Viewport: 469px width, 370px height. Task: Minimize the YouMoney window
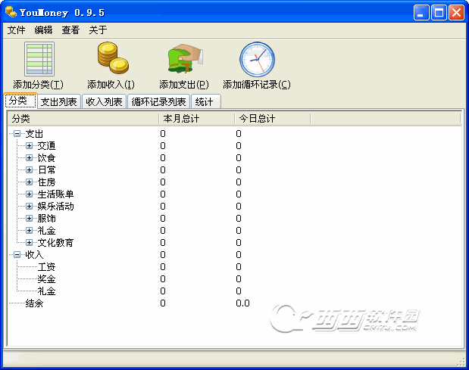pyautogui.click(x=421, y=13)
